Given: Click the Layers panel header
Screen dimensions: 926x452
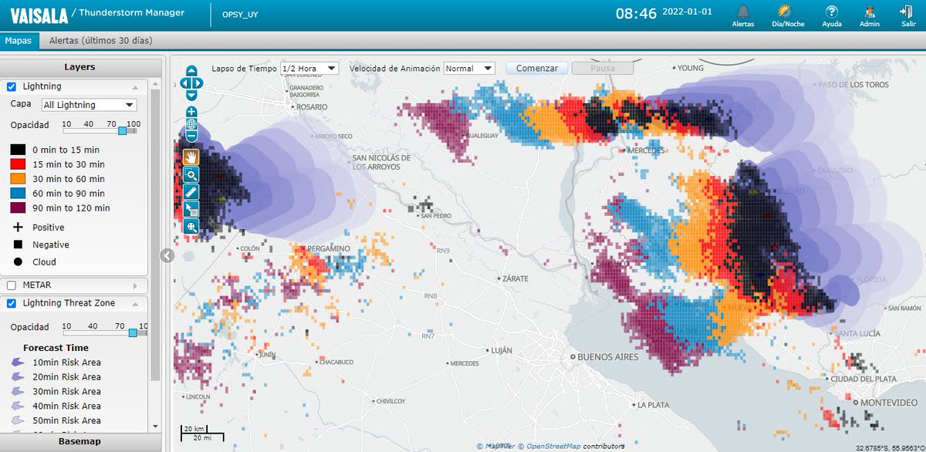Looking at the screenshot, I should tap(79, 67).
